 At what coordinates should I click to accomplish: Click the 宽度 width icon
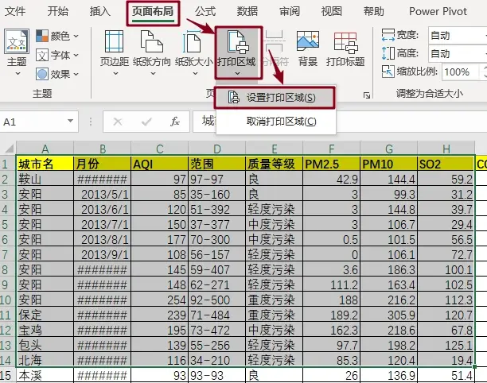coord(388,35)
